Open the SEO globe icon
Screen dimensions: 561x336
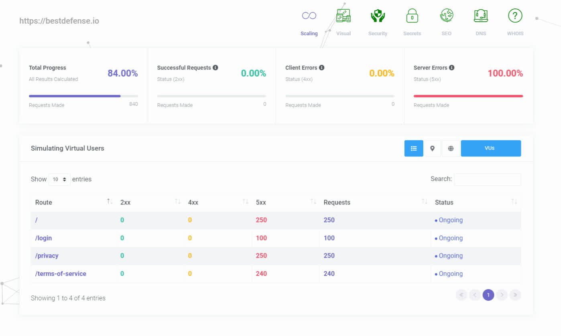pos(446,16)
